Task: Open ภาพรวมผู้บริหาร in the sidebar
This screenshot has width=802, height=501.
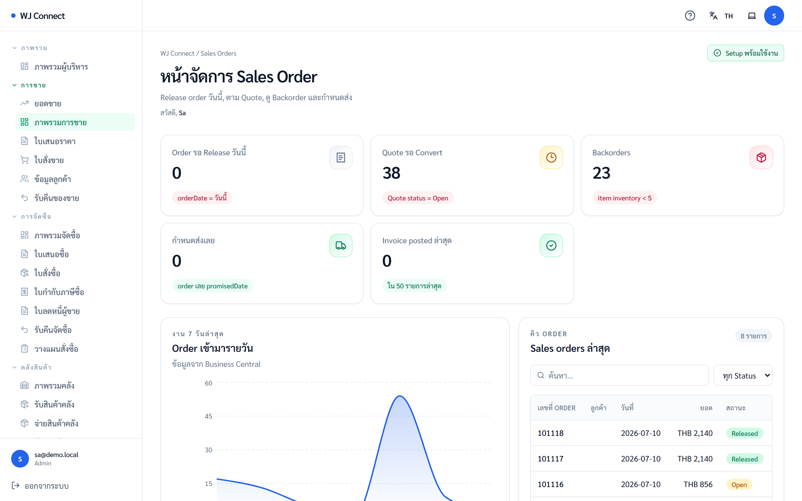Action: [x=75, y=67]
